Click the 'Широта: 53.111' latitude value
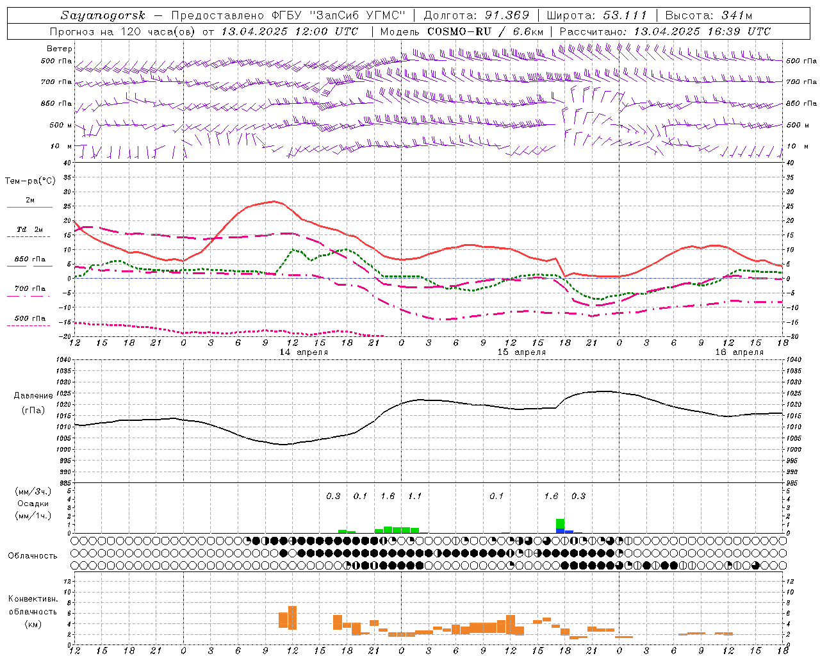 597,15
